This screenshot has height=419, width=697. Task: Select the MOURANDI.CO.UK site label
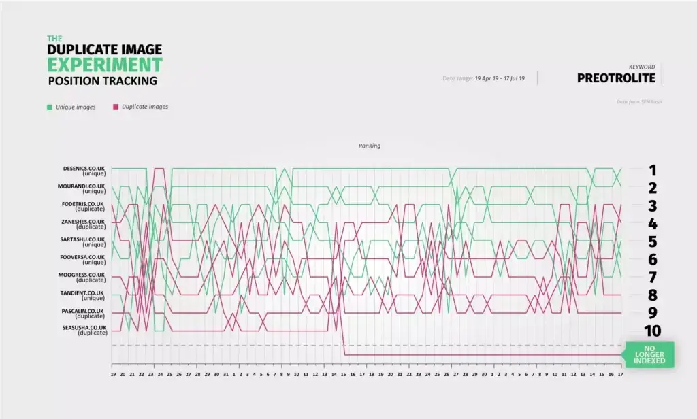click(x=83, y=187)
